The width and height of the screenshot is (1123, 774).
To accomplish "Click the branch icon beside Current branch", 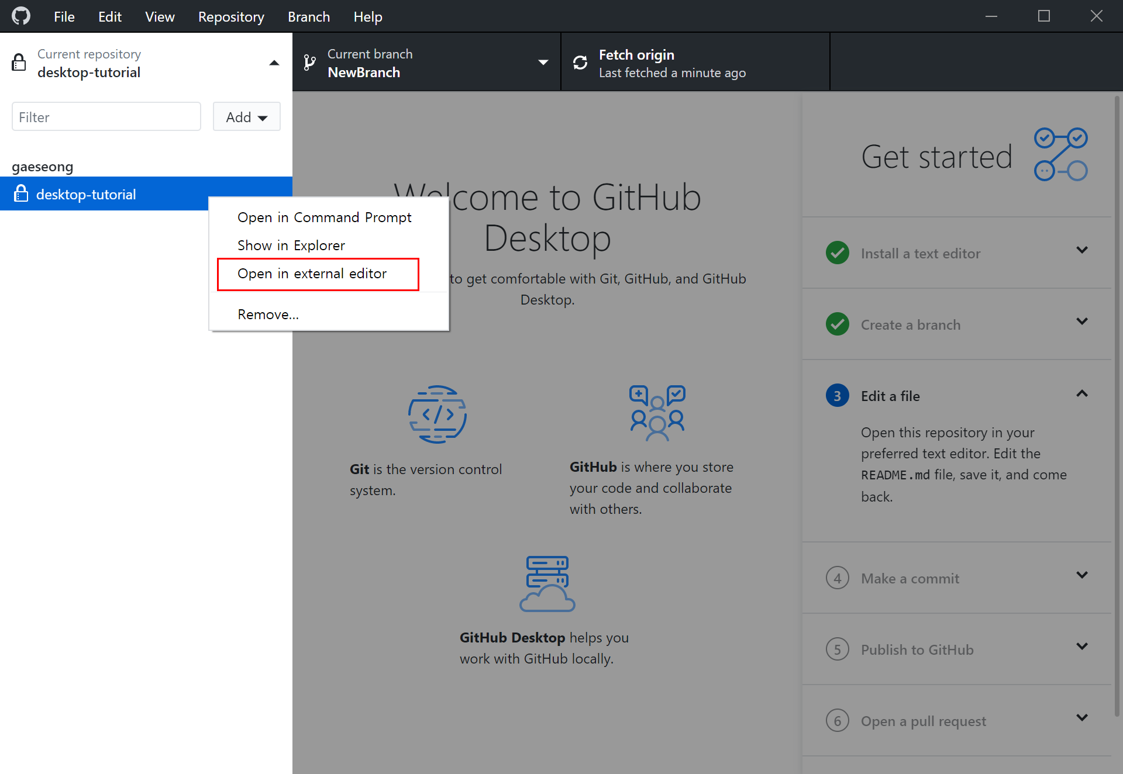I will [310, 63].
